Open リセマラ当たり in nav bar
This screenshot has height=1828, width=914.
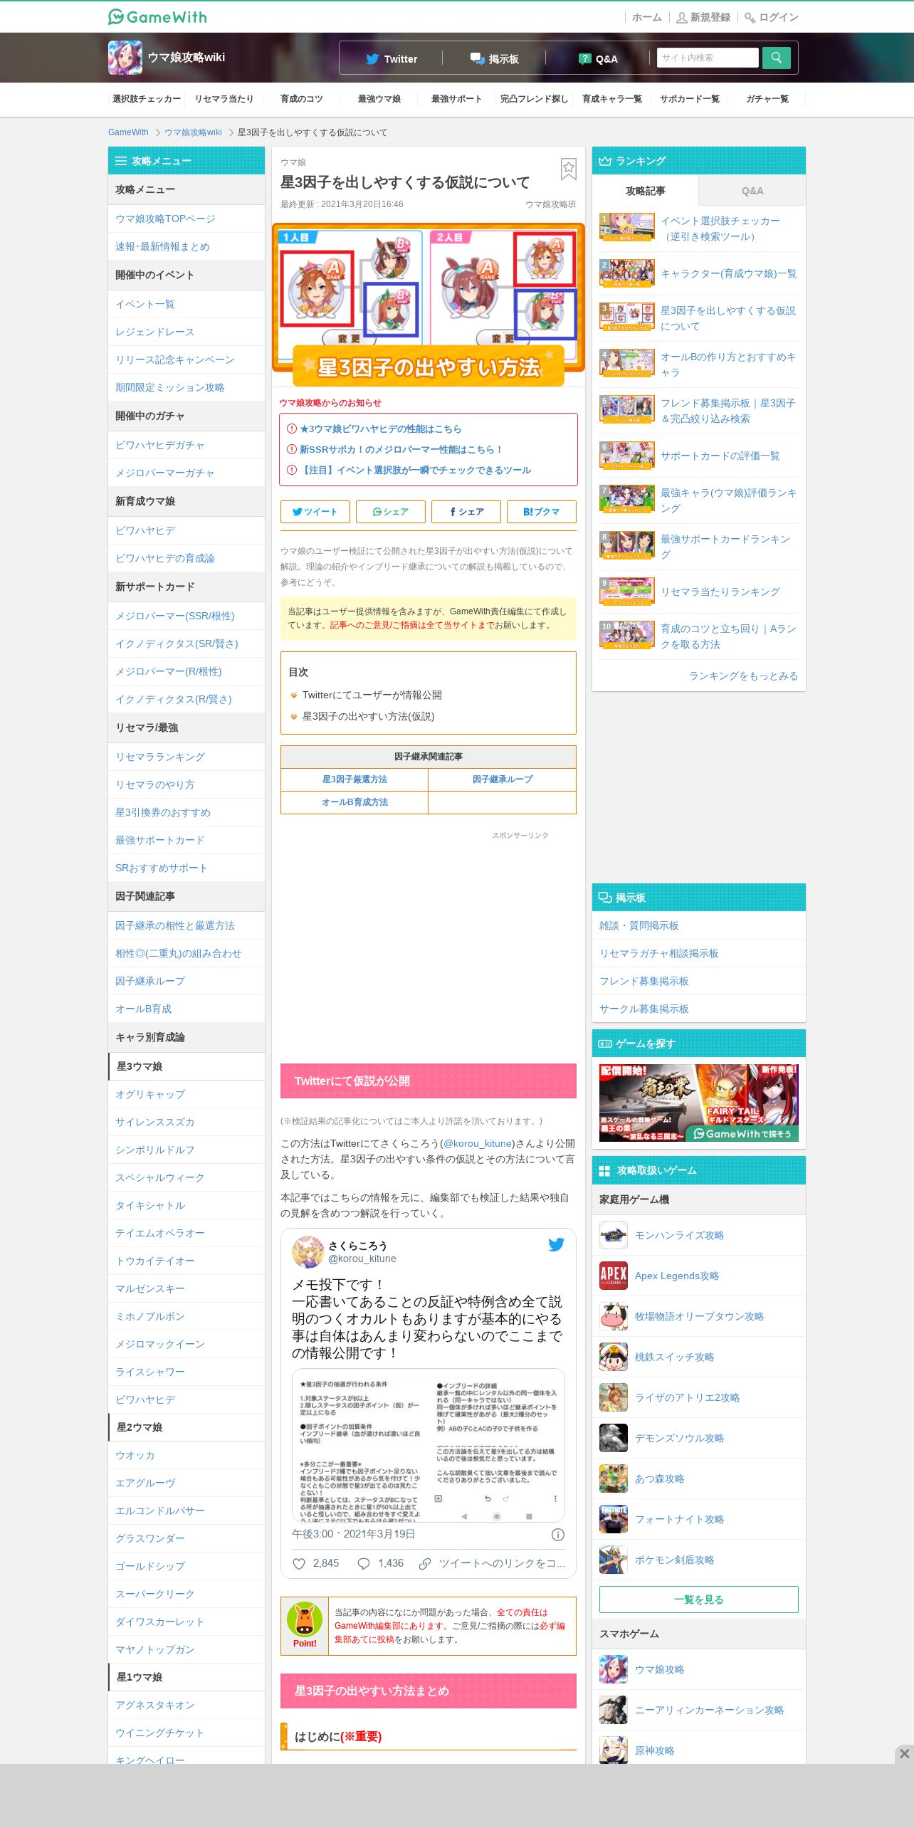[224, 99]
